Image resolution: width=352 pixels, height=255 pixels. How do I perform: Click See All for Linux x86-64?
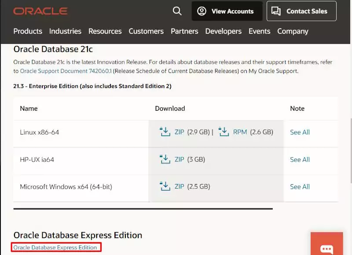(x=300, y=132)
